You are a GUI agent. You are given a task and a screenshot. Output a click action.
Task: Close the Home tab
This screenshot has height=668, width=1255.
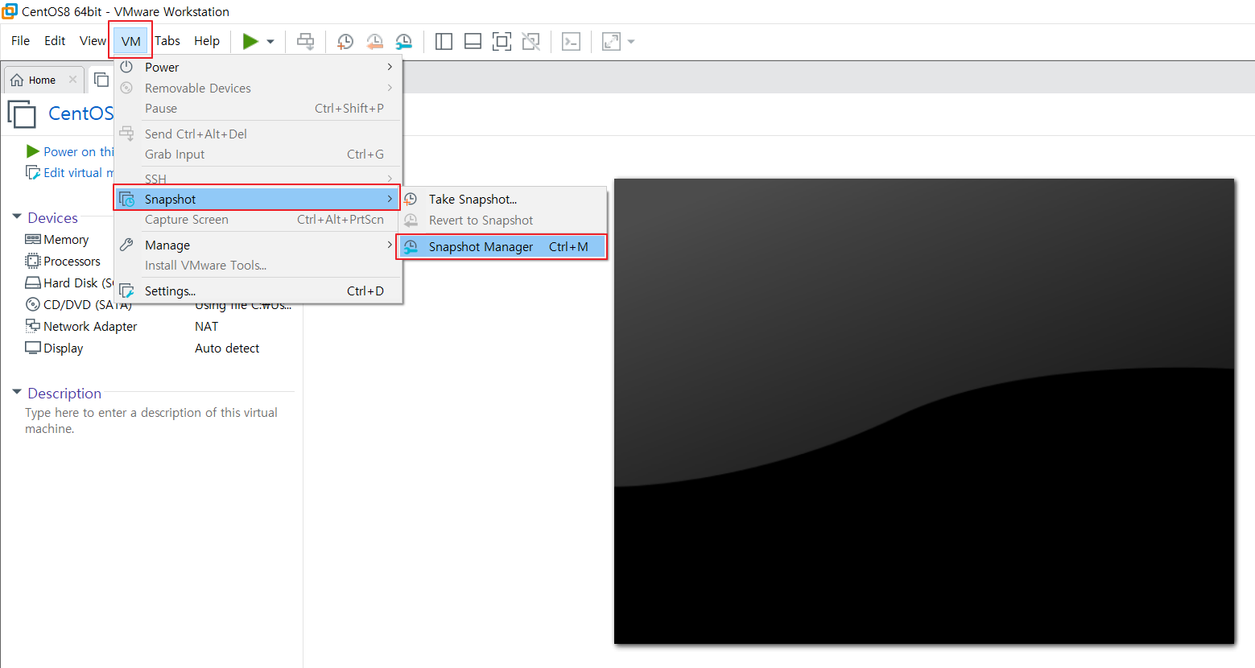pos(72,80)
